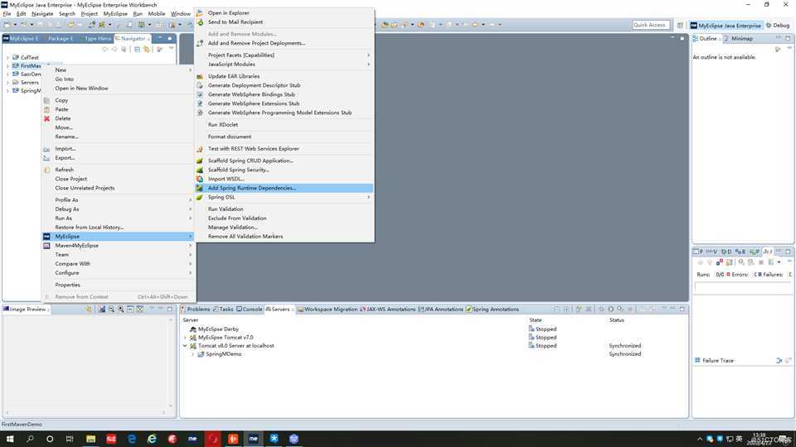Click the Forward arrow in Navigator toolbar
Viewport: 796px width, 447px height.
[x=114, y=49]
